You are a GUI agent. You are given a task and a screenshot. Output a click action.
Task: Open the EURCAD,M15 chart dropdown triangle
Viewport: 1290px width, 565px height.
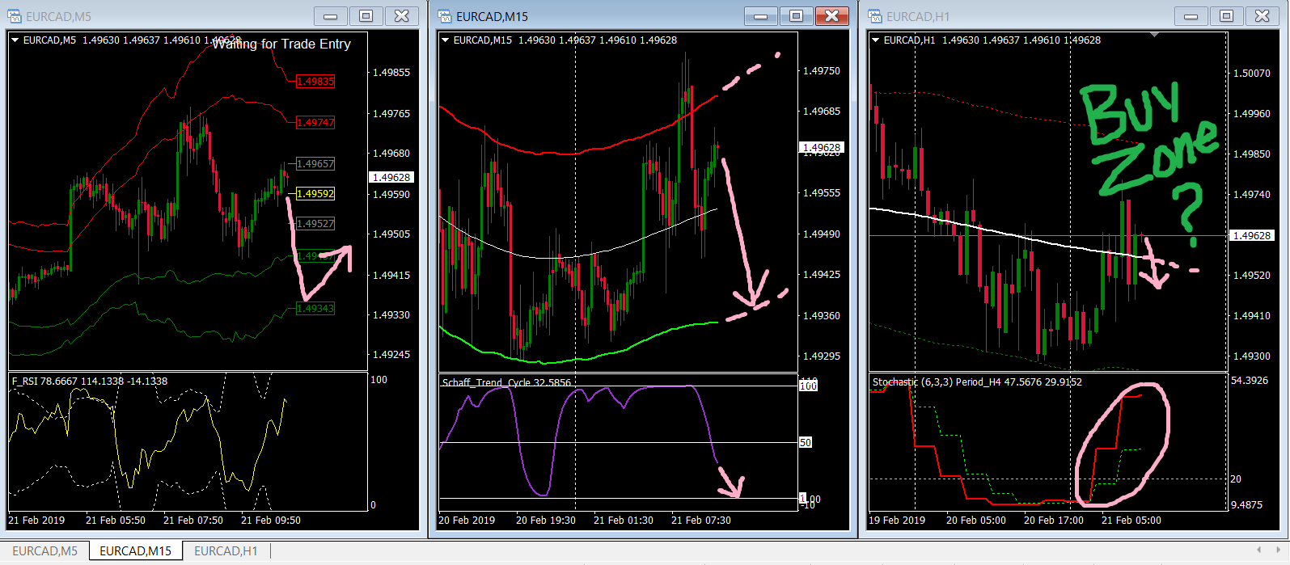(445, 40)
